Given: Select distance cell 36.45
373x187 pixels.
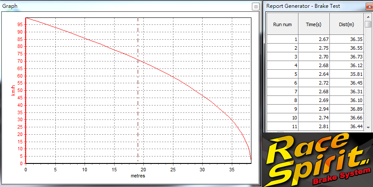Looking at the screenshot, I should [346, 83].
